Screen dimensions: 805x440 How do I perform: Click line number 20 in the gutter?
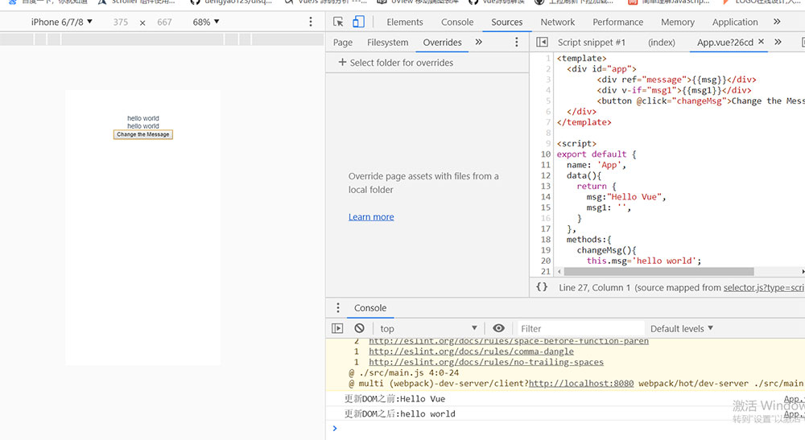(x=545, y=261)
